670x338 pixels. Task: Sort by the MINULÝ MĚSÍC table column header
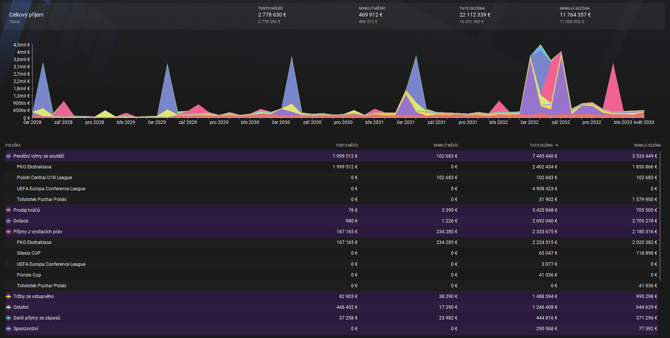click(x=445, y=145)
